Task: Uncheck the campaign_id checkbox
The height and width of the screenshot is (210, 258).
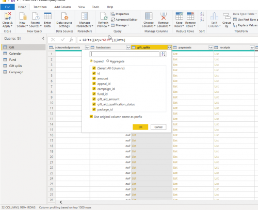Action: pos(94,89)
